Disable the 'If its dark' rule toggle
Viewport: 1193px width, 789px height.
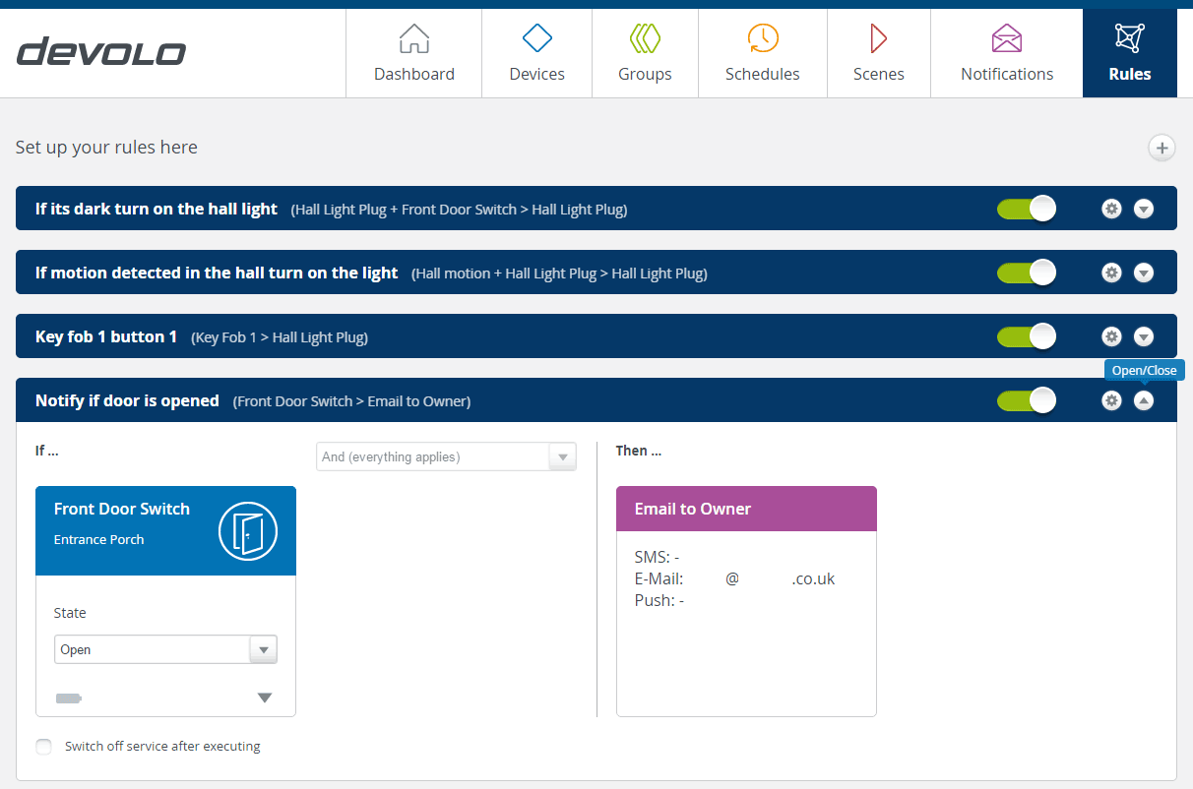click(x=1026, y=209)
